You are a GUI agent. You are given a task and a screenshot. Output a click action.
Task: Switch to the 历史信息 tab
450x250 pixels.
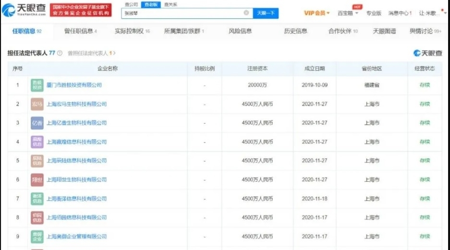click(x=296, y=31)
